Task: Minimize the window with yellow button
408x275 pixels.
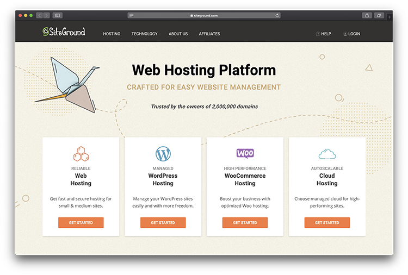Action: pos(26,15)
